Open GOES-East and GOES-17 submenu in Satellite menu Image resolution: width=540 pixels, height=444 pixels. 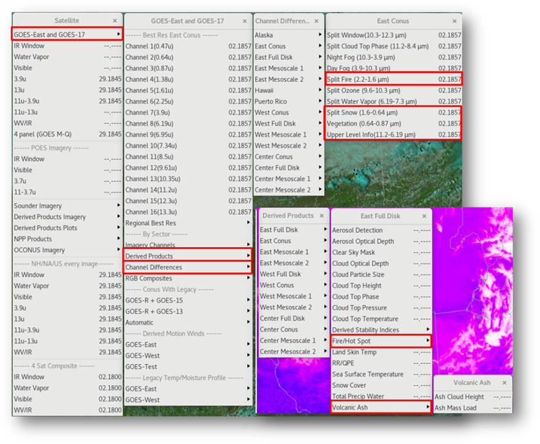pyautogui.click(x=67, y=34)
